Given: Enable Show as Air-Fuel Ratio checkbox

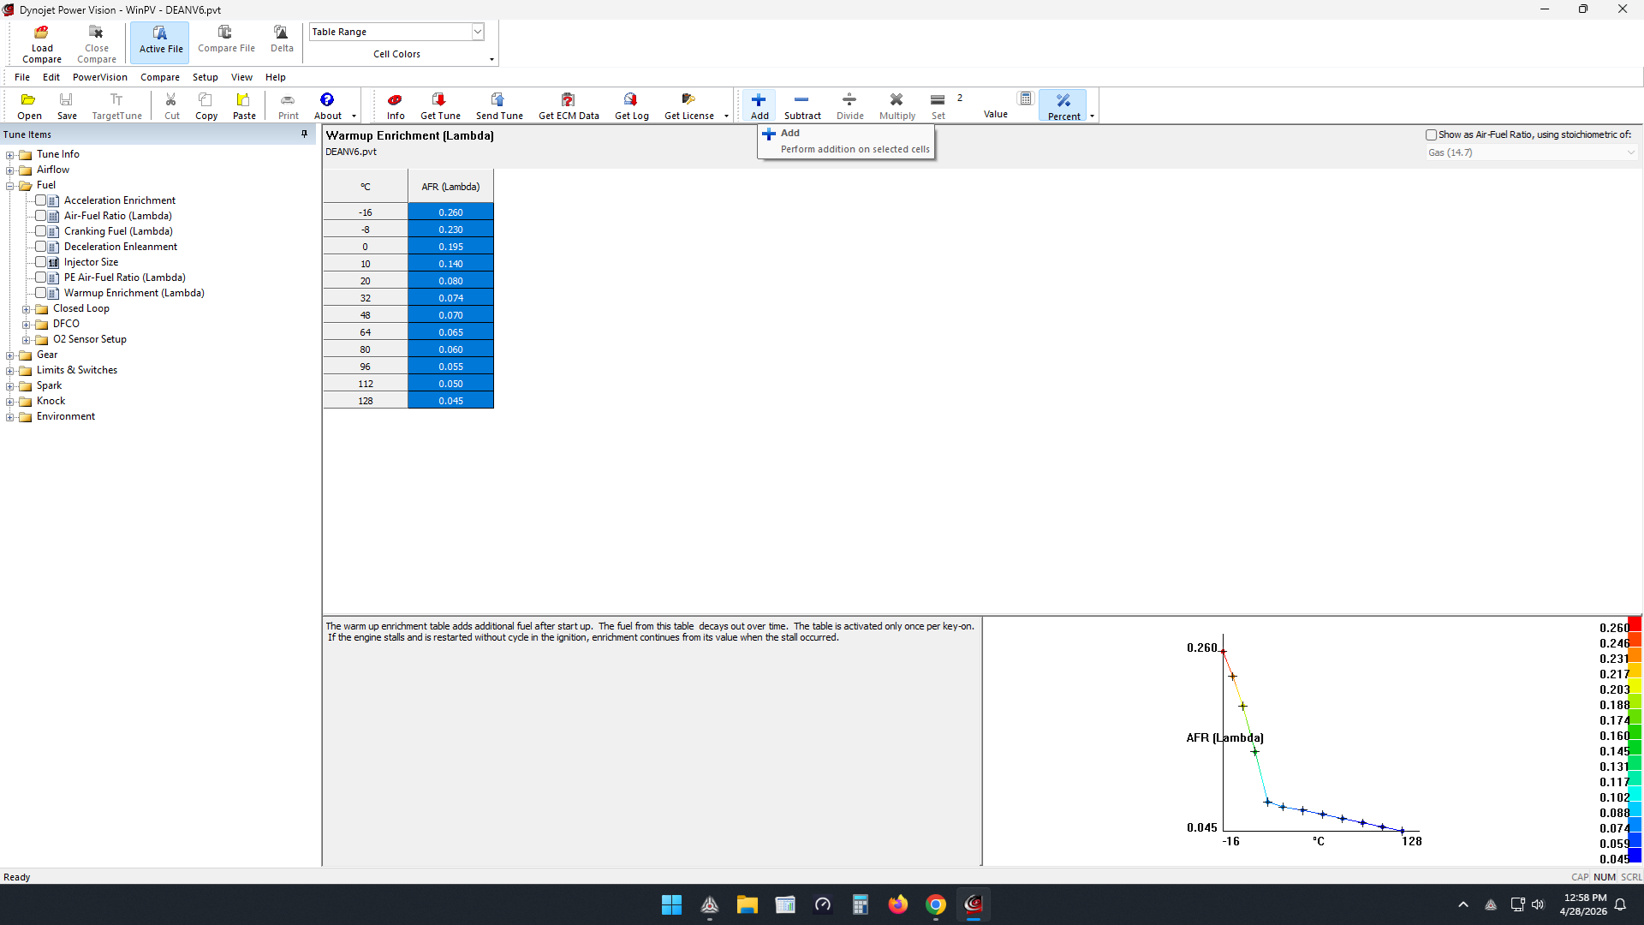Looking at the screenshot, I should pyautogui.click(x=1431, y=134).
